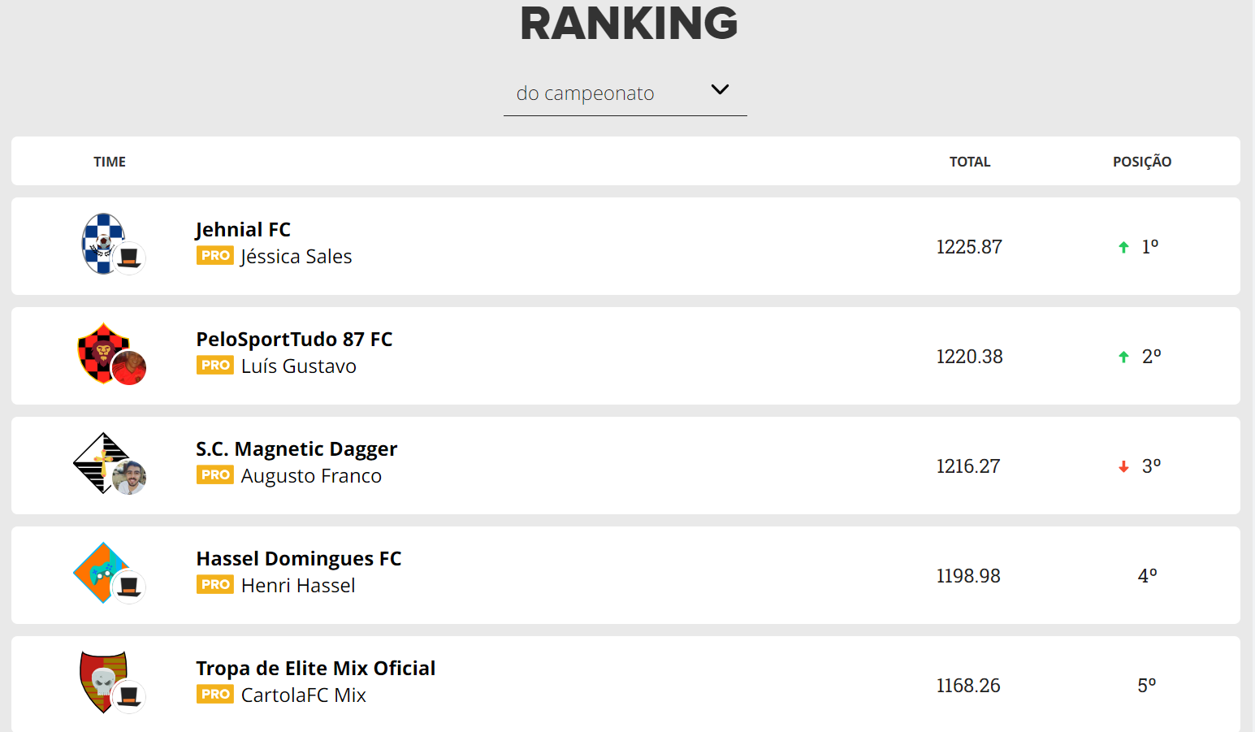The image size is (1255, 732).
Task: Click the top hat avatar beside Jehnial FC
Action: coord(128,258)
